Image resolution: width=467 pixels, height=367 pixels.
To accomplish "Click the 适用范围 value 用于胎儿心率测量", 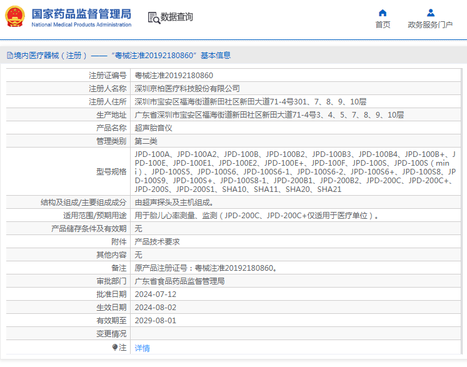I will point(257,216).
